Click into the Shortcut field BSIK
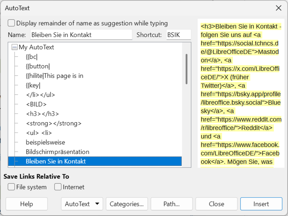288x216 pixels. click(178, 35)
